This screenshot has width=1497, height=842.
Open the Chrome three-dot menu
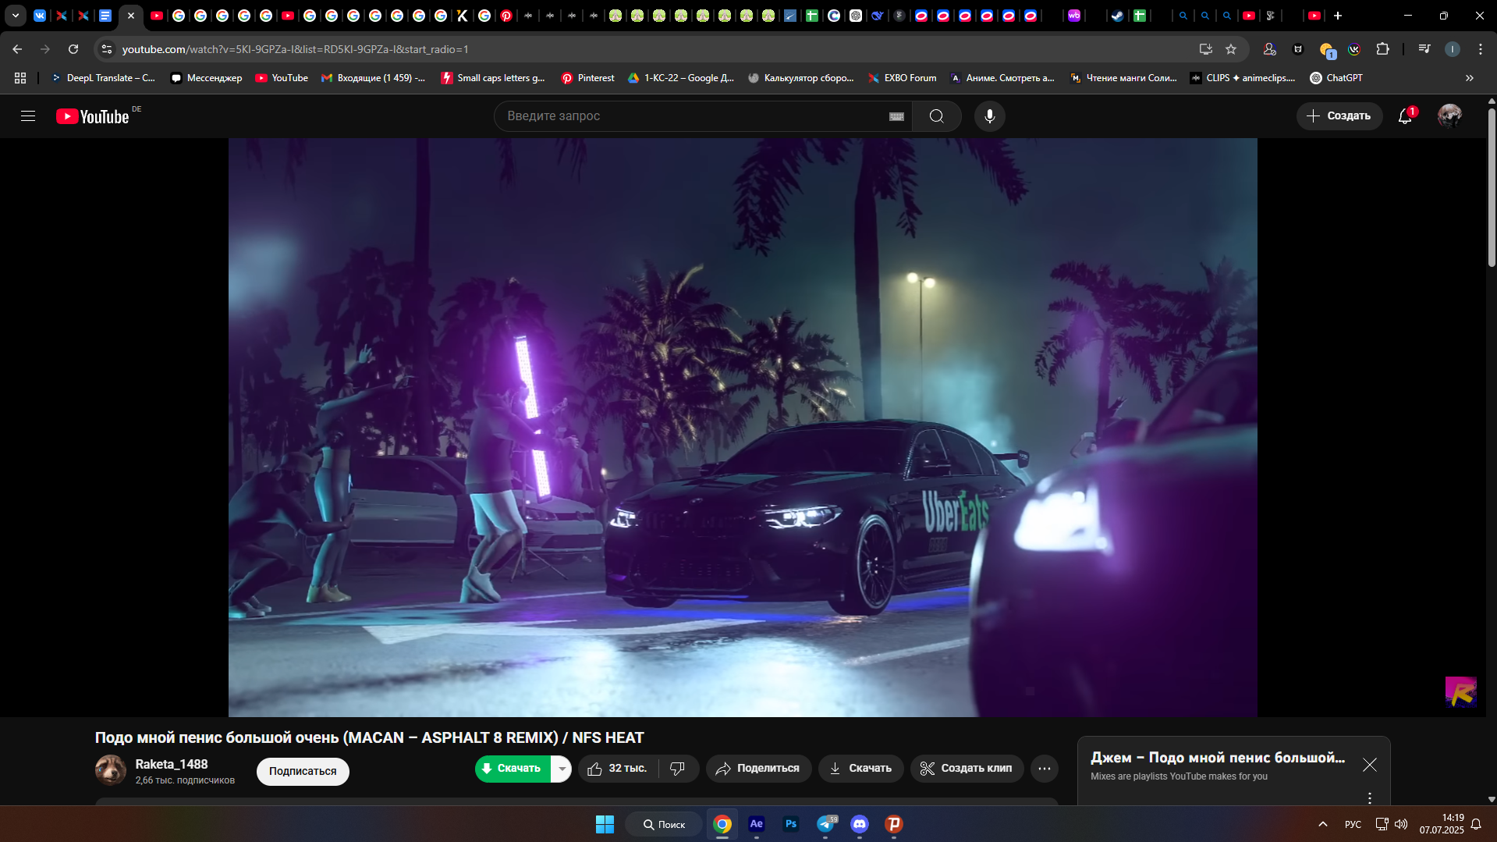(1481, 49)
